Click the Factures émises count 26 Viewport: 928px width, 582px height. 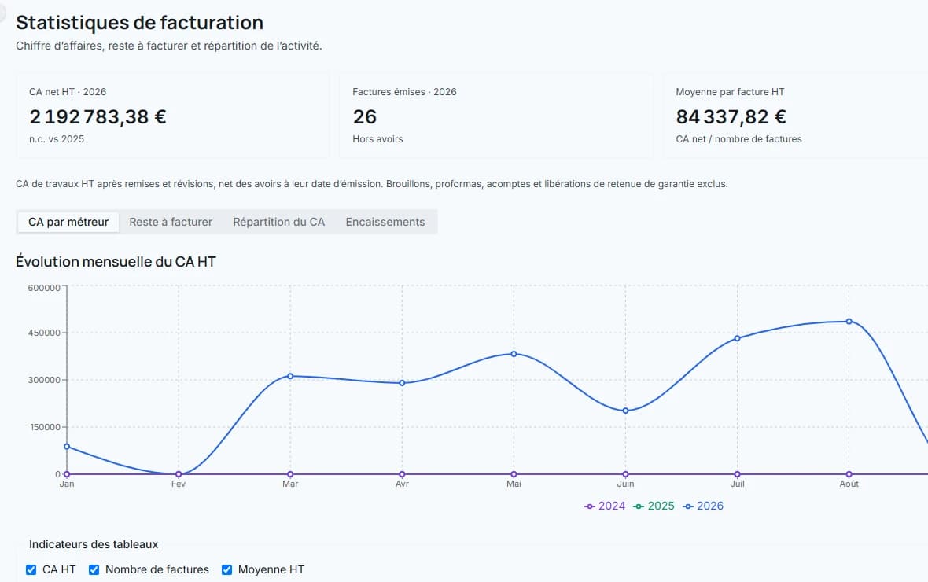[365, 116]
